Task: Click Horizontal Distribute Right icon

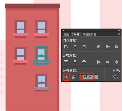Action: pos(117,62)
